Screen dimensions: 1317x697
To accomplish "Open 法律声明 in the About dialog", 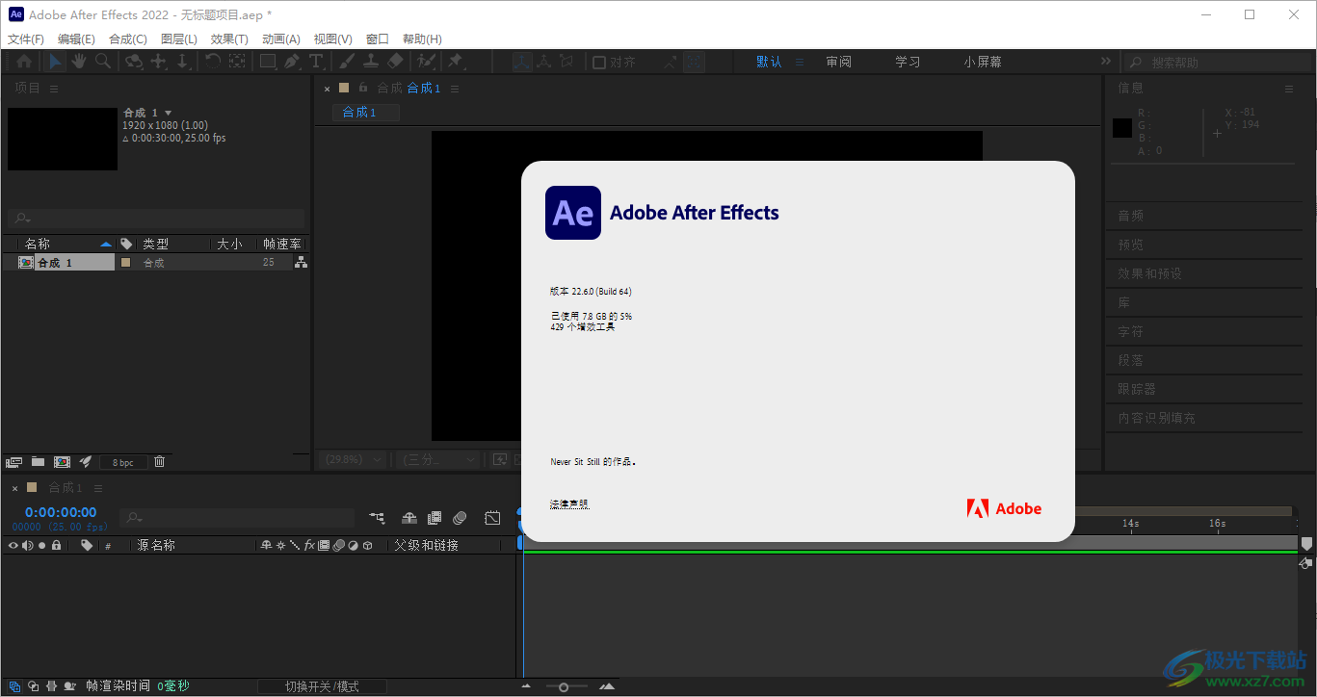I will (x=568, y=503).
